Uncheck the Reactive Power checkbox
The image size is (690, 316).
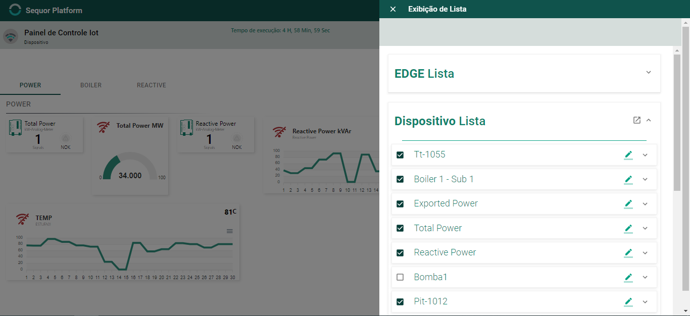click(x=400, y=253)
